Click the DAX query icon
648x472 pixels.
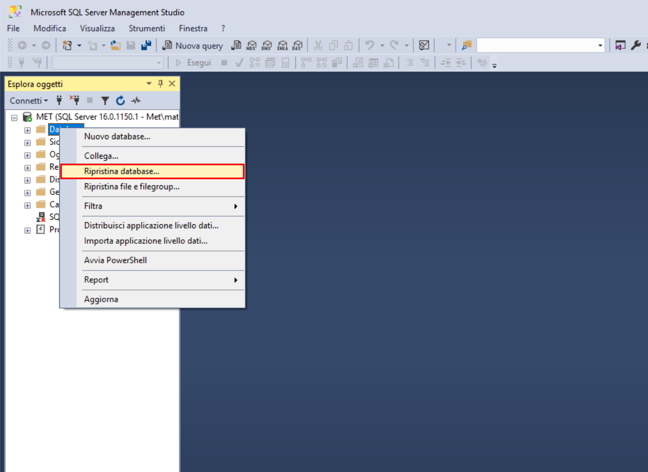pos(298,46)
